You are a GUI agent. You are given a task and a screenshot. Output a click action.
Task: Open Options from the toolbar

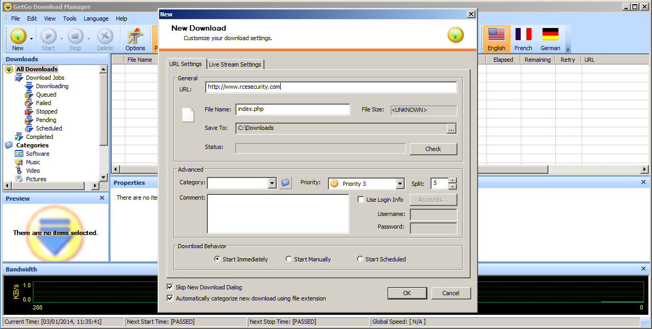(x=135, y=39)
